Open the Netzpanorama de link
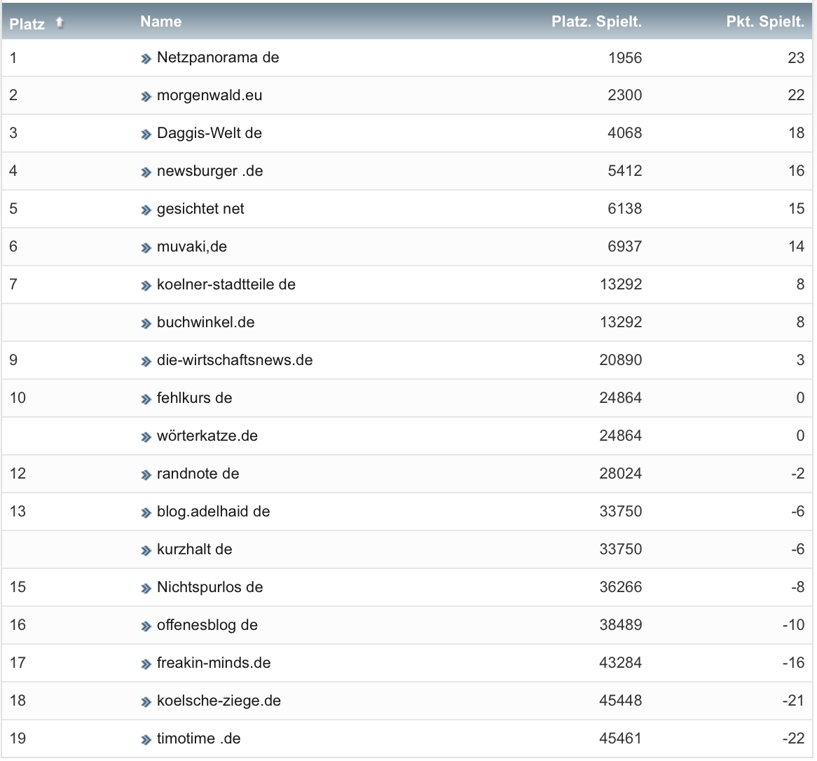This screenshot has width=817, height=761. (218, 57)
